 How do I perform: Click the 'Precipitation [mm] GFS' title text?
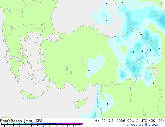pos(21,121)
